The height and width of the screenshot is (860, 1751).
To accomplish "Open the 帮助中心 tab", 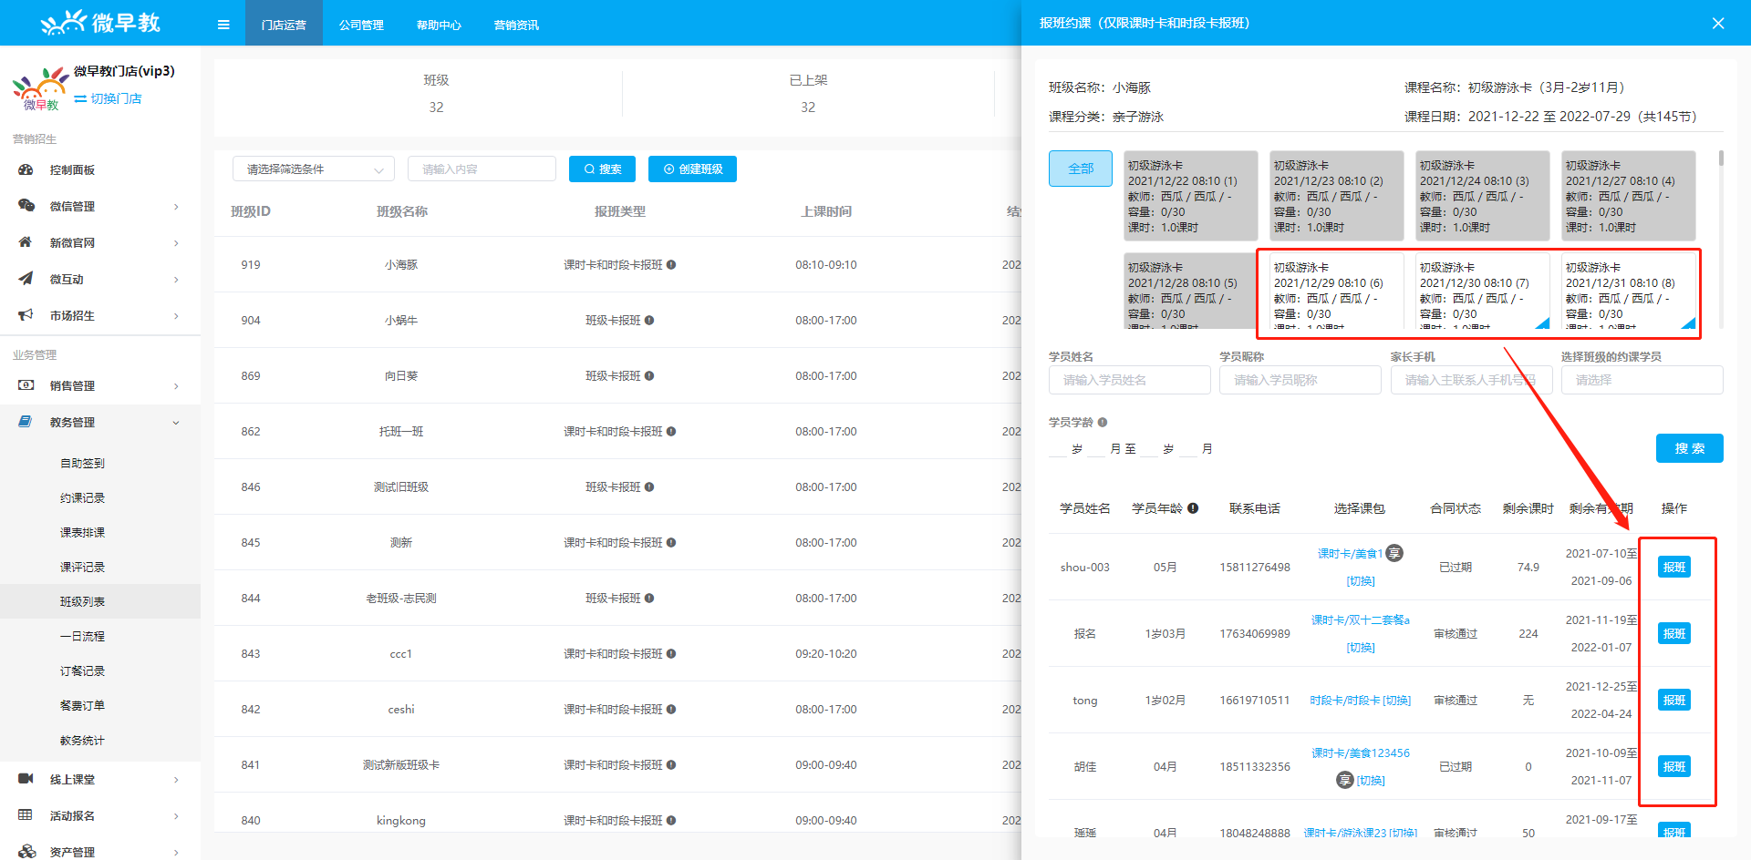I will [439, 25].
